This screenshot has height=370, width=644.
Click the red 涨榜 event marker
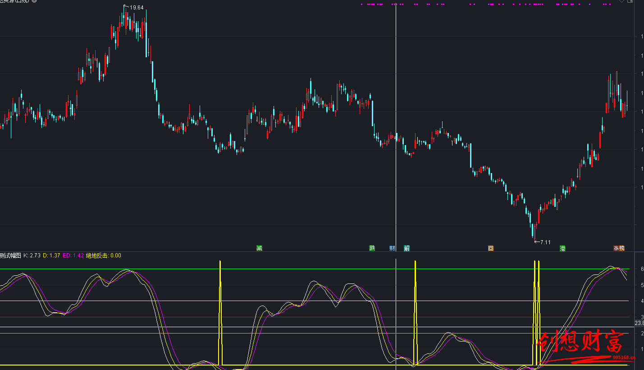pos(619,248)
